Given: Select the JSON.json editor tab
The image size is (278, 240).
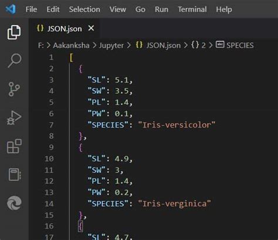Looking at the screenshot, I should coord(65,29).
